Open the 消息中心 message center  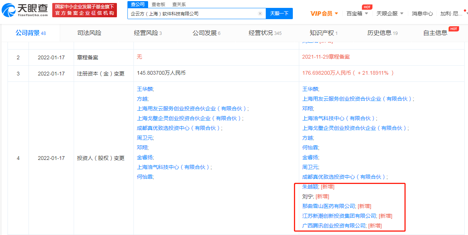pos(422,14)
